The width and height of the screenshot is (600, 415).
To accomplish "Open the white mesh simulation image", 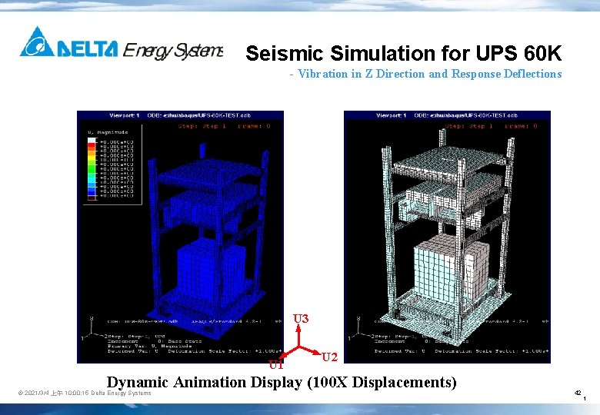I will pyautogui.click(x=447, y=237).
